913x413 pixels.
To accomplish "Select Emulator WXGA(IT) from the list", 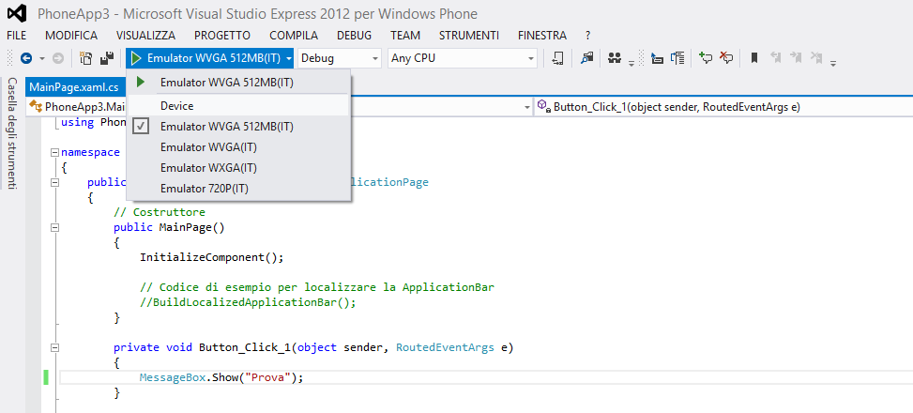I will 238,168.
